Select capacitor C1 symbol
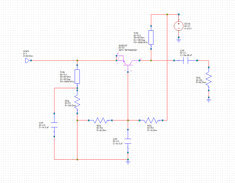This screenshot has width=235, height=183. 185,60
